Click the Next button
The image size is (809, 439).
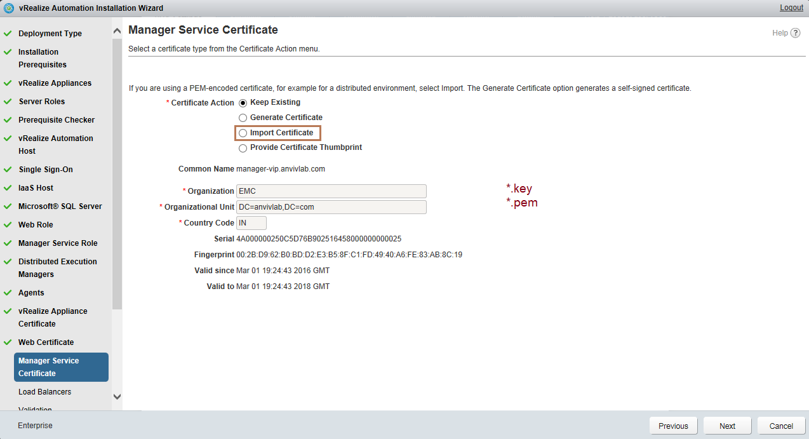(x=728, y=426)
